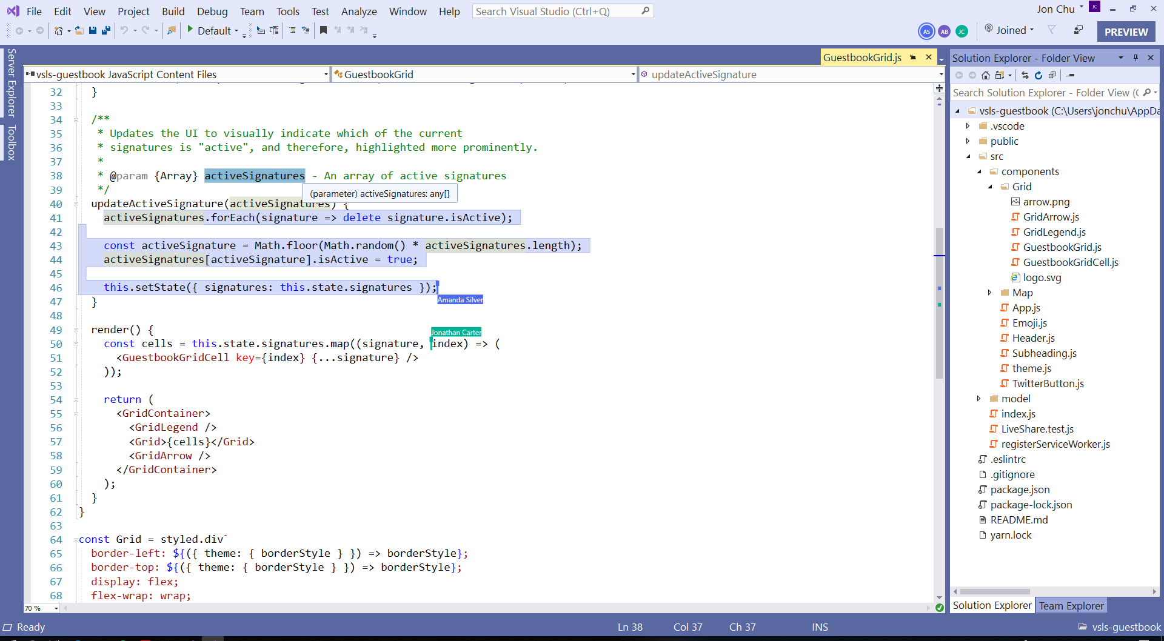
Task: Save the current file with the disk icon
Action: pos(93,30)
